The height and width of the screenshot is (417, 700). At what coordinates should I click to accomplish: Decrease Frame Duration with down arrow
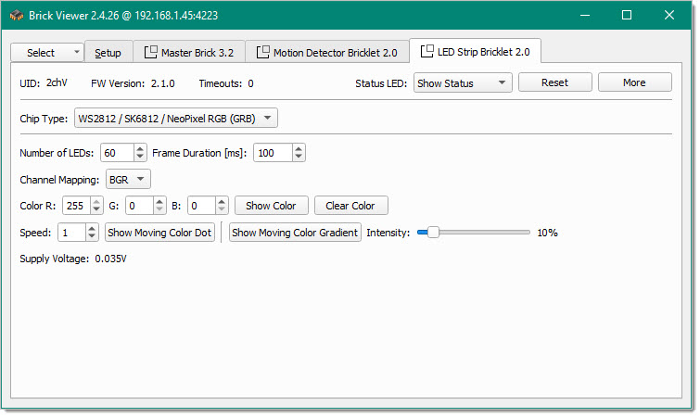click(298, 158)
